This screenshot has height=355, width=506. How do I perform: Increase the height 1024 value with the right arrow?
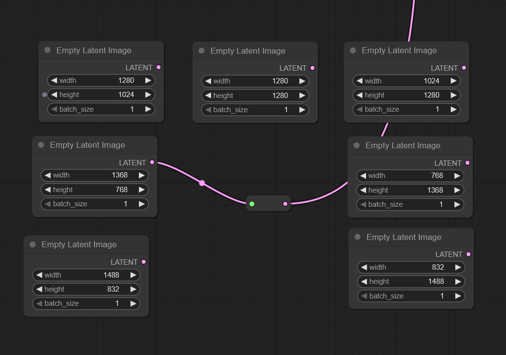point(148,95)
